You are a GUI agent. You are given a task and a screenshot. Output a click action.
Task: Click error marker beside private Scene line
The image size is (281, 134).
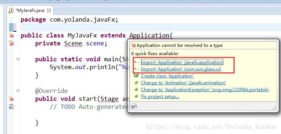tap(11, 43)
